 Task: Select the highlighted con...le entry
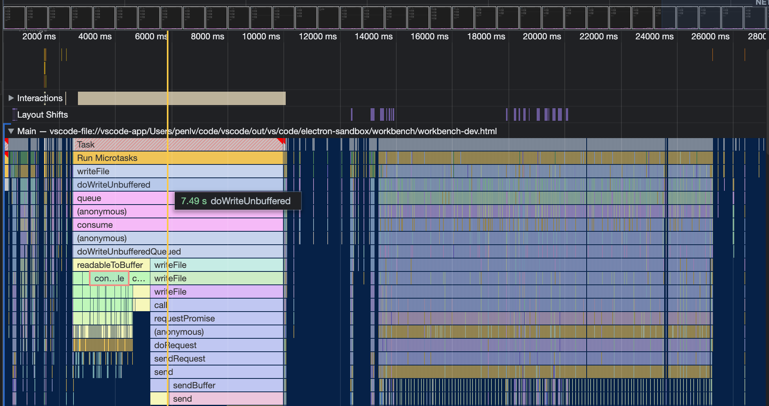109,278
